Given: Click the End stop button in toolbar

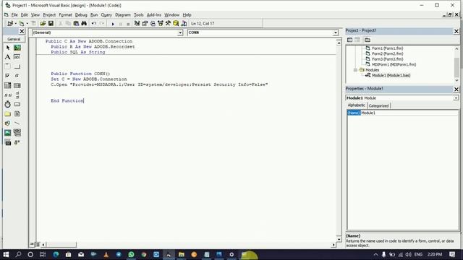Looking at the screenshot, I should pos(128,24).
